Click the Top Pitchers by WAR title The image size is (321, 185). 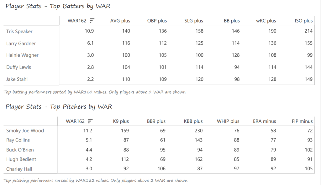tap(59, 107)
